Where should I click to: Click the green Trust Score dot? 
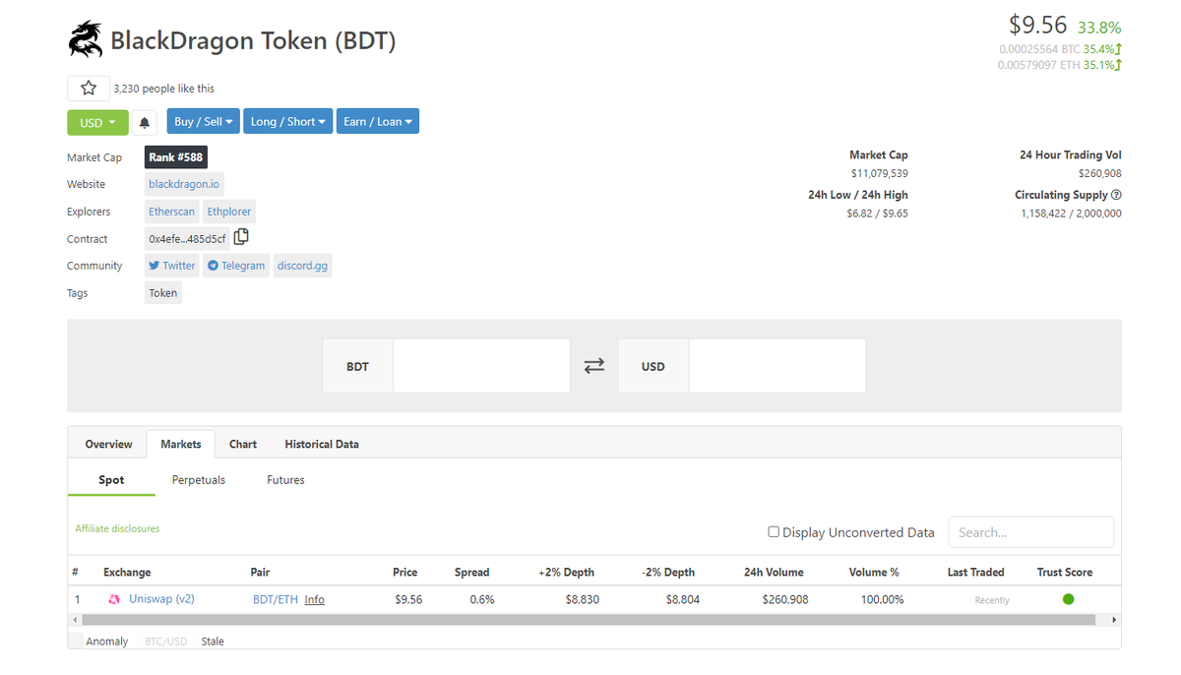[x=1068, y=599]
